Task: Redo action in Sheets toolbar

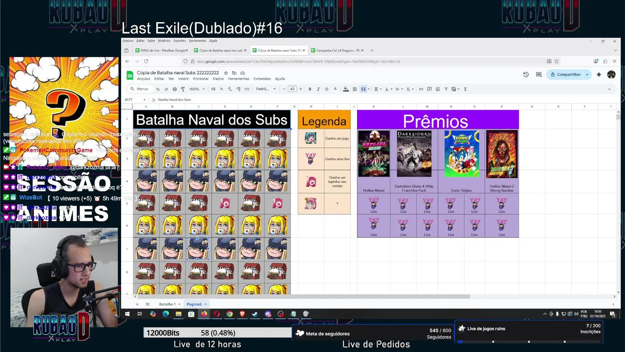Action: coord(166,89)
